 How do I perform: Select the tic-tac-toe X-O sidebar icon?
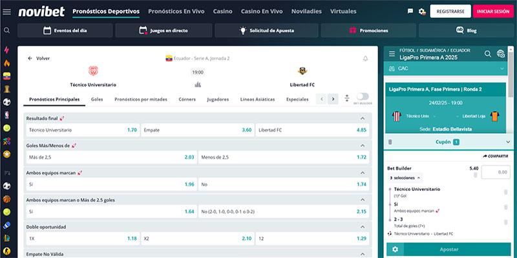coord(6,141)
